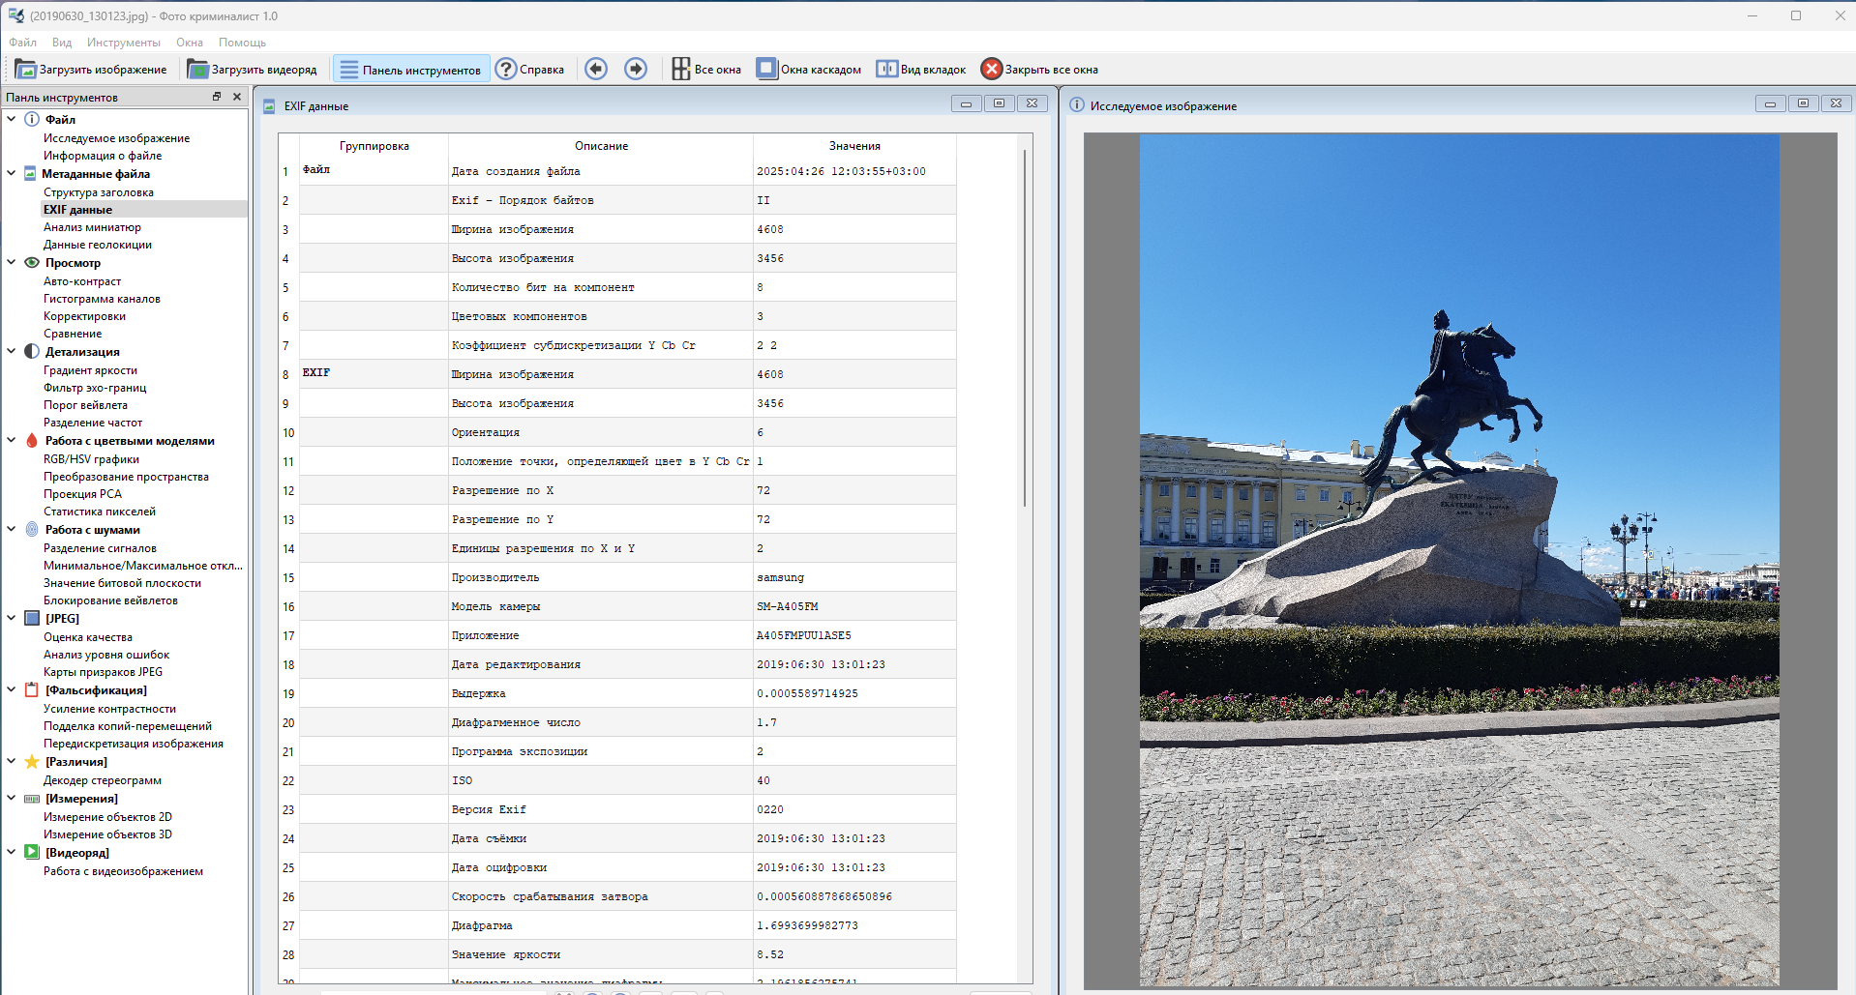The image size is (1856, 995).
Task: Open Данные геолокации tree item
Action: click(98, 245)
